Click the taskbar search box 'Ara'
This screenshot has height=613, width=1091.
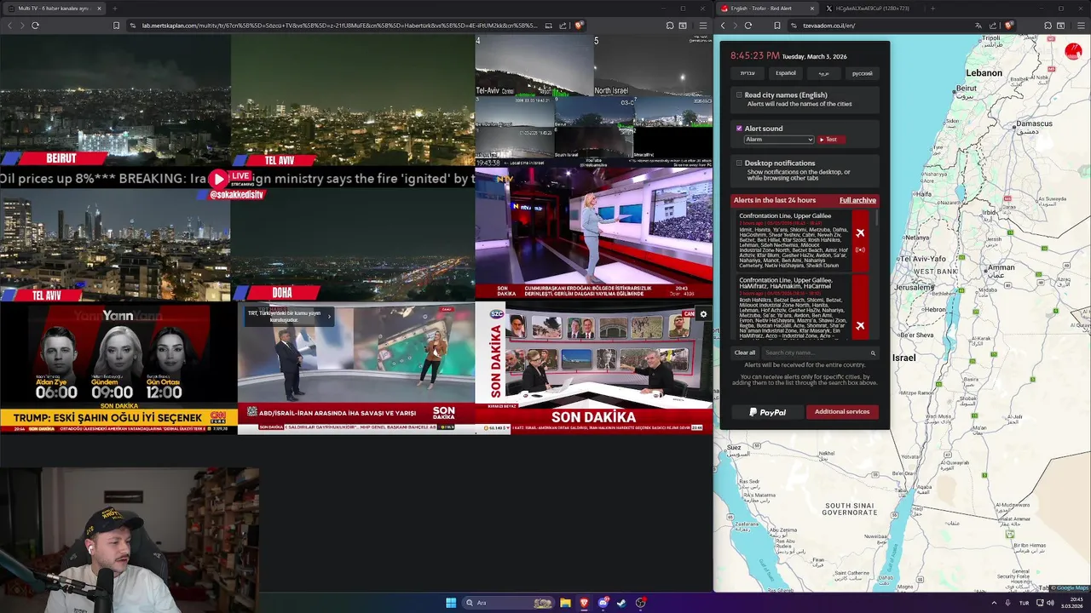509,603
